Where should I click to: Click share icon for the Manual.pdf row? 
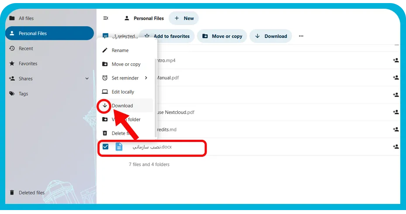(x=396, y=77)
